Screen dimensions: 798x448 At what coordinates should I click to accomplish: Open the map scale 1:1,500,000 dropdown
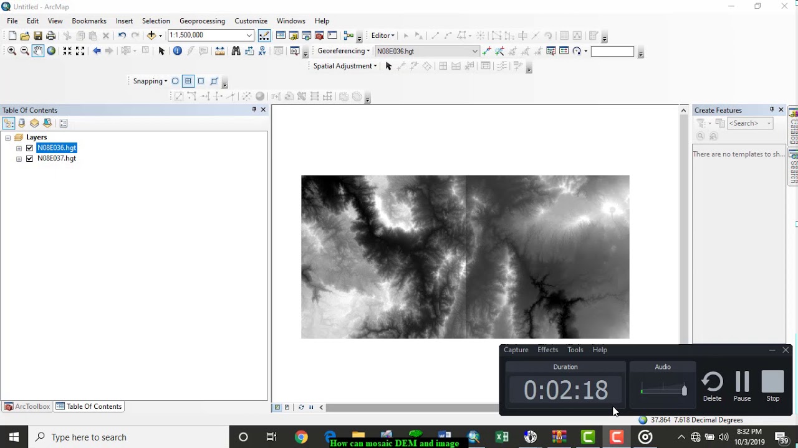pyautogui.click(x=249, y=35)
